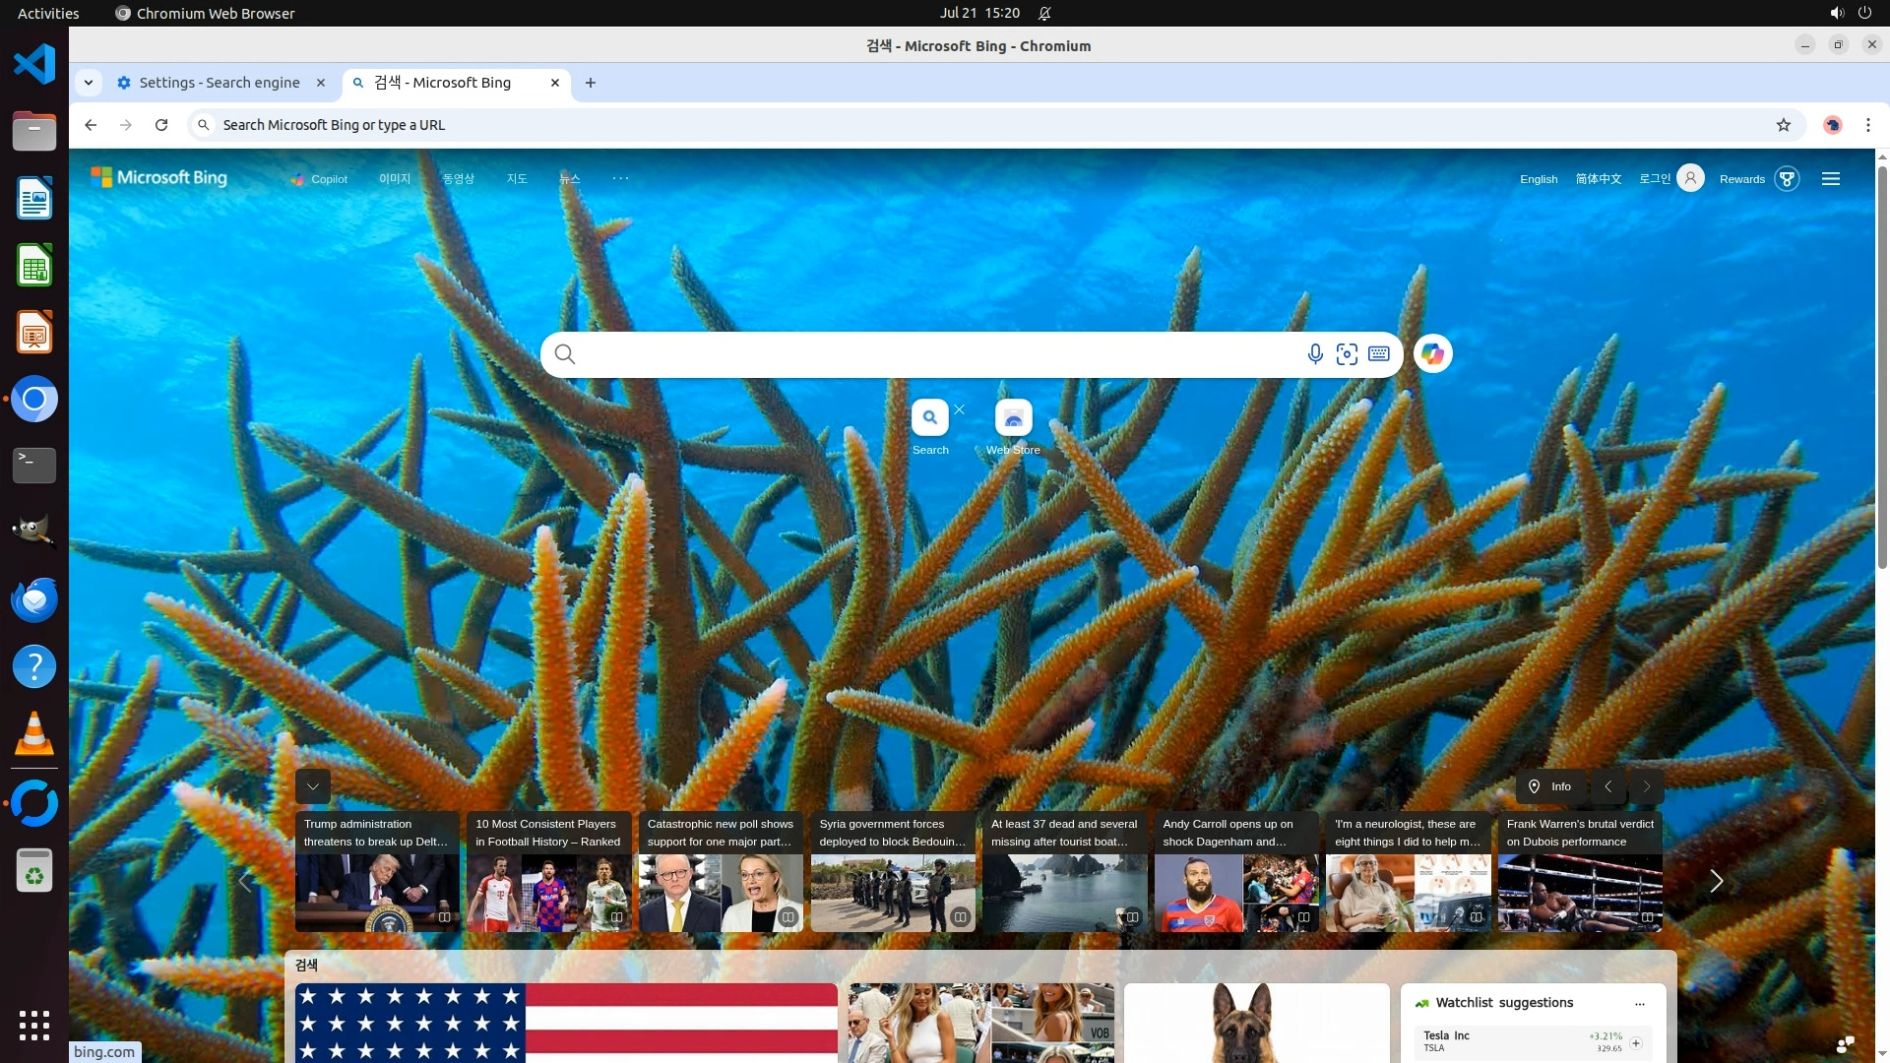Collapse news carousel with chevron down
1890x1063 pixels.
312,786
